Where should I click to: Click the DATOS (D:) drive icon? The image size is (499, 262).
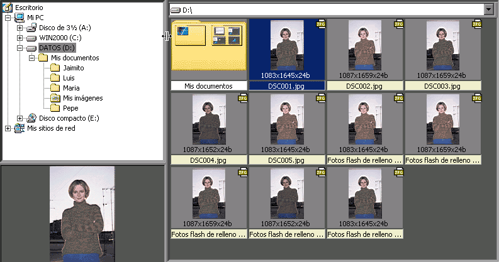coord(31,48)
